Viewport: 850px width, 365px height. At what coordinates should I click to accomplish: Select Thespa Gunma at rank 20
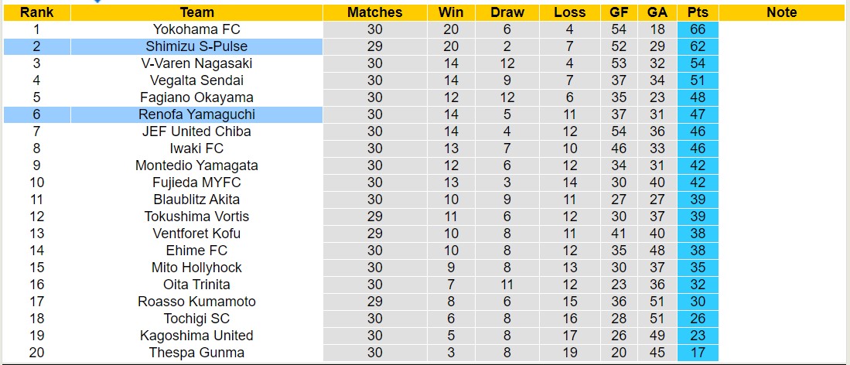point(196,353)
